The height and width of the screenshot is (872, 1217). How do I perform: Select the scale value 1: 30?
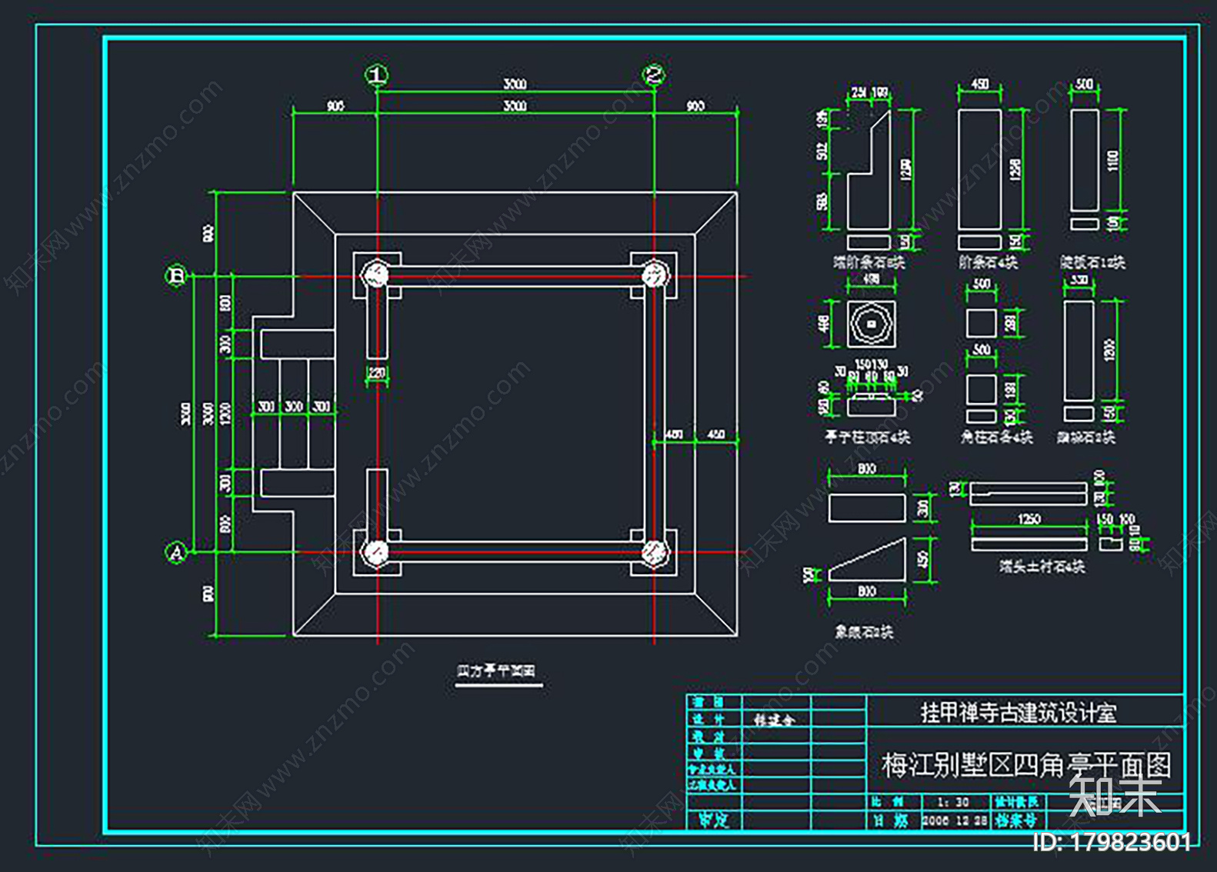click(x=953, y=801)
